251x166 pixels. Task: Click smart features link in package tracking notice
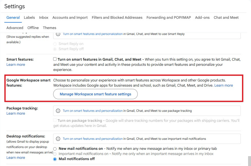[x=93, y=111]
